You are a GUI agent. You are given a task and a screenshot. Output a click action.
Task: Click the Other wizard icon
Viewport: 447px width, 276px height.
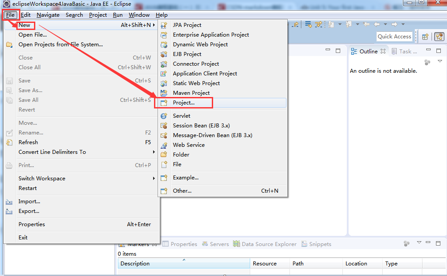164,191
